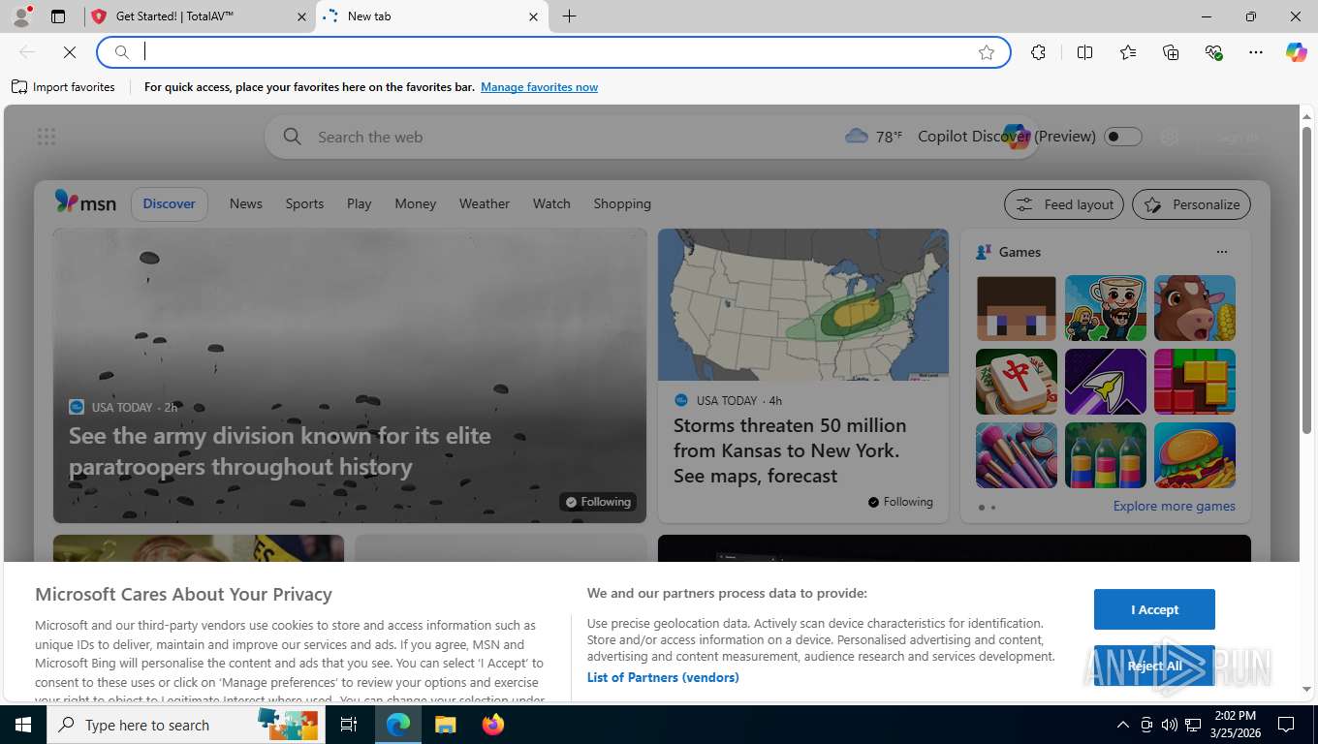Open the taskbar volume control
Viewport: 1318px width, 744px height.
[x=1170, y=725]
